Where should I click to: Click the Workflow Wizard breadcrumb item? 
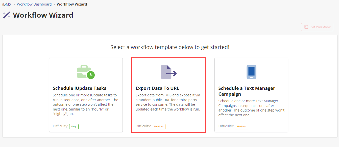[x=72, y=4]
